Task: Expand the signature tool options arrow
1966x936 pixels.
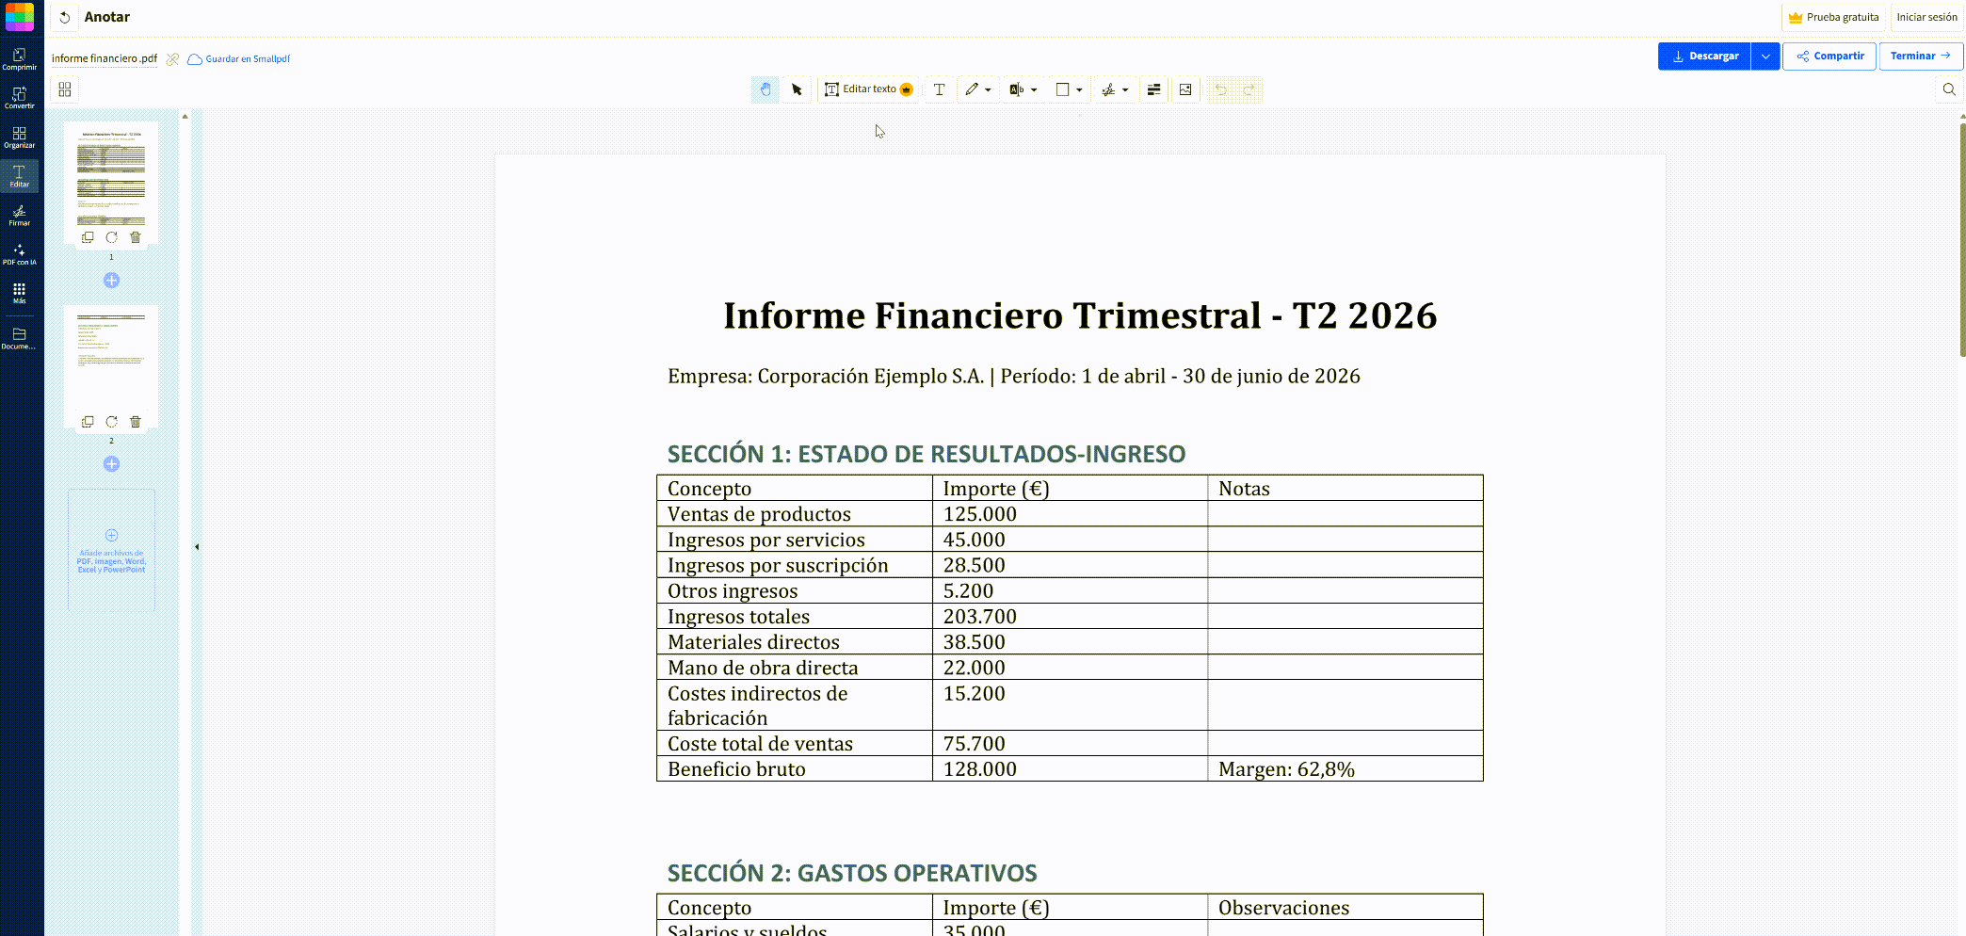Action: point(1125,90)
